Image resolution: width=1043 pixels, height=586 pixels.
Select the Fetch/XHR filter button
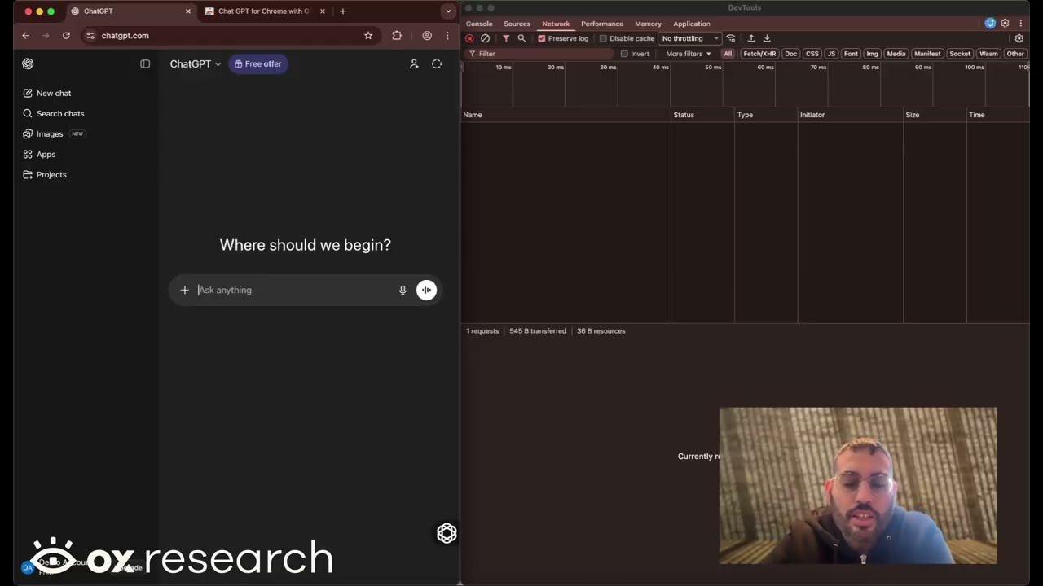[759, 54]
